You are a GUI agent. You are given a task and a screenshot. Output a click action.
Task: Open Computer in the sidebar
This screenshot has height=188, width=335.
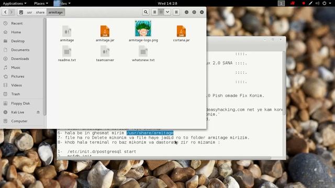coord(22,121)
